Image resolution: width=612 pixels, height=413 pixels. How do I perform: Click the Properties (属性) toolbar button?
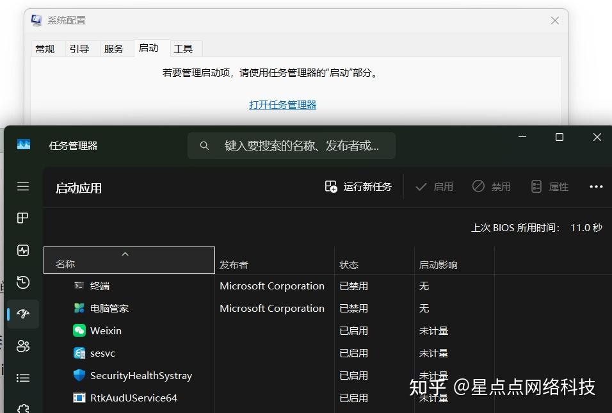(x=549, y=186)
